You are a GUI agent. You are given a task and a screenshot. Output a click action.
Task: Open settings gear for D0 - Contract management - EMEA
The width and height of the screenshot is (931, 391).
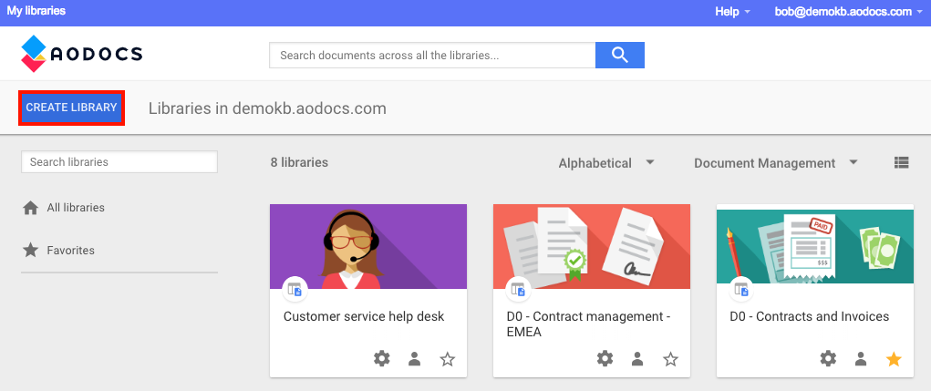[605, 358]
